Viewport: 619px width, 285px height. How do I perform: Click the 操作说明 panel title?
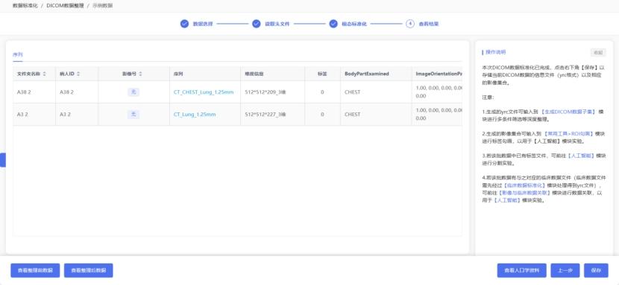tap(495, 52)
